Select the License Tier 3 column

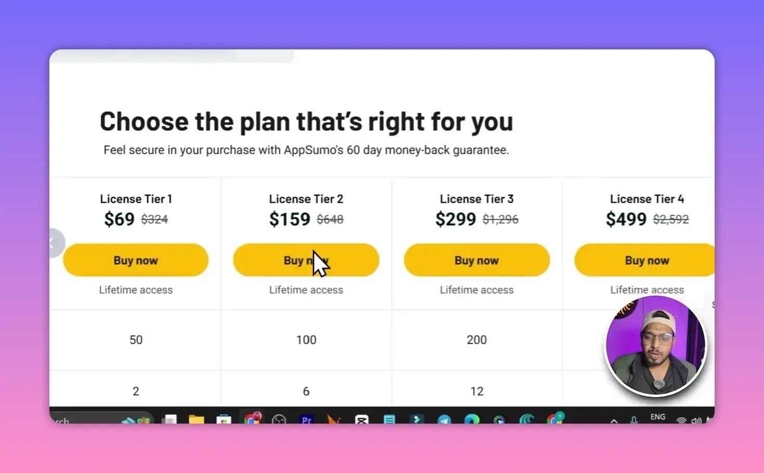tap(476, 199)
